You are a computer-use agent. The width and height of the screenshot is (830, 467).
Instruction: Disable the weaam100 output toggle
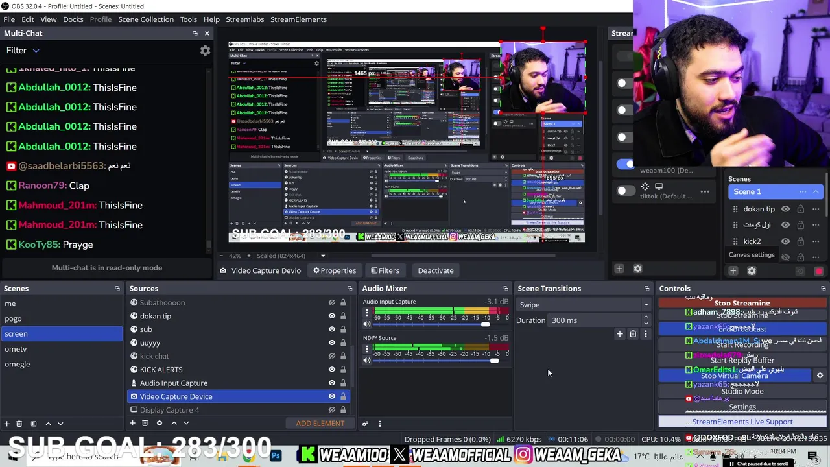[x=626, y=164]
